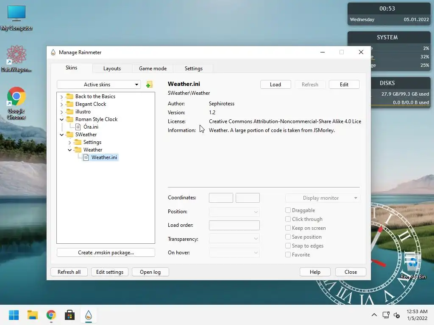
Task: Open the Transparency dropdown
Action: [x=234, y=239]
